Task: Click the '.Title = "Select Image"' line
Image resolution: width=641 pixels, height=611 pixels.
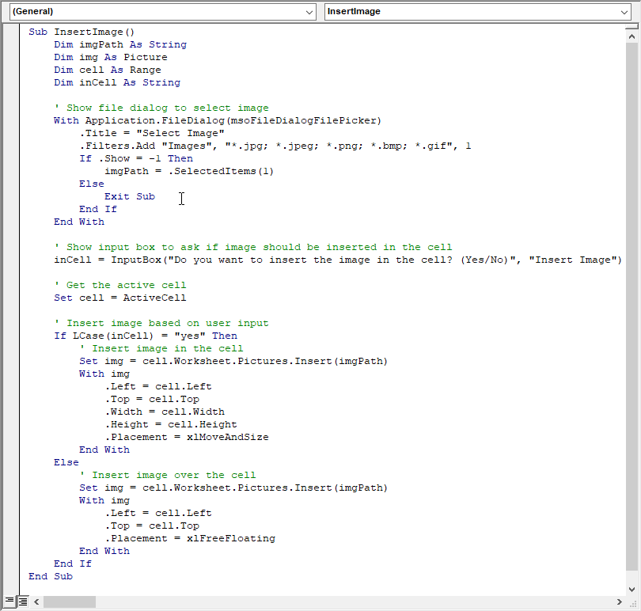Action: pyautogui.click(x=152, y=133)
